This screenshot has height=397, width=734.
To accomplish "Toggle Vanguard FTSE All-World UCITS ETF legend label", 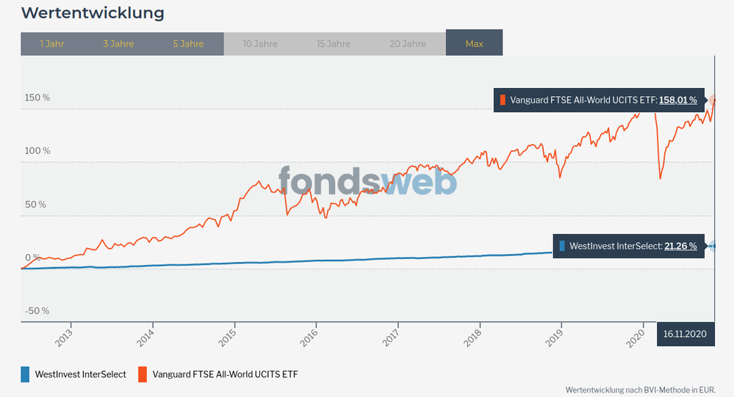I will (225, 374).
